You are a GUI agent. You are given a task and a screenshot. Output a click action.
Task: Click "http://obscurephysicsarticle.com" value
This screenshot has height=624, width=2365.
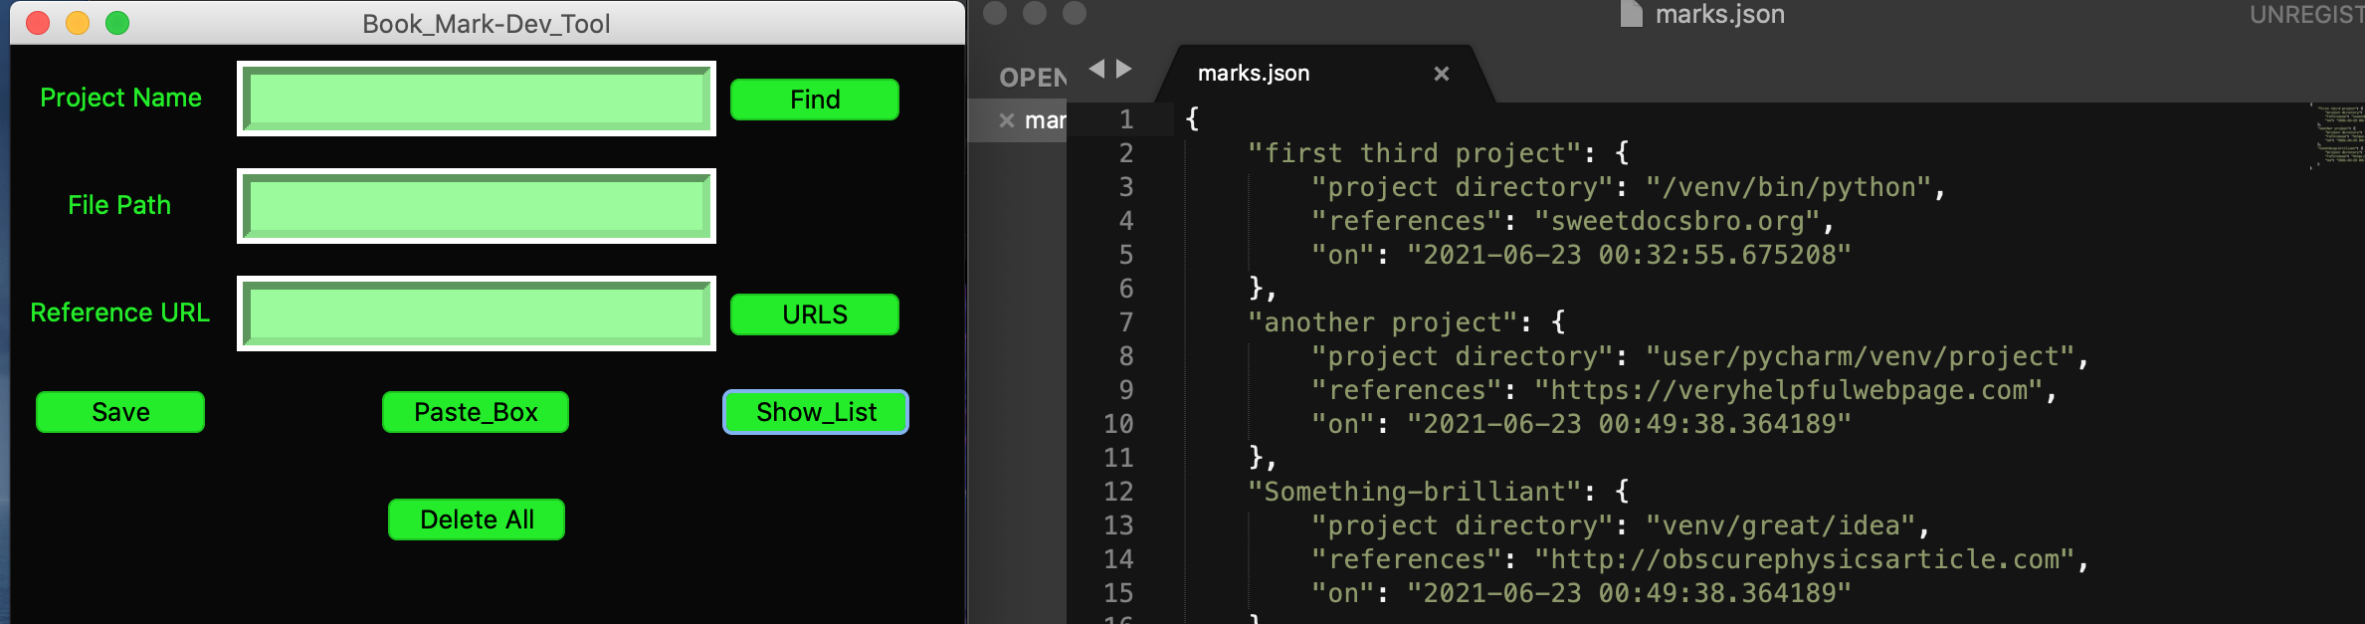1804,559
